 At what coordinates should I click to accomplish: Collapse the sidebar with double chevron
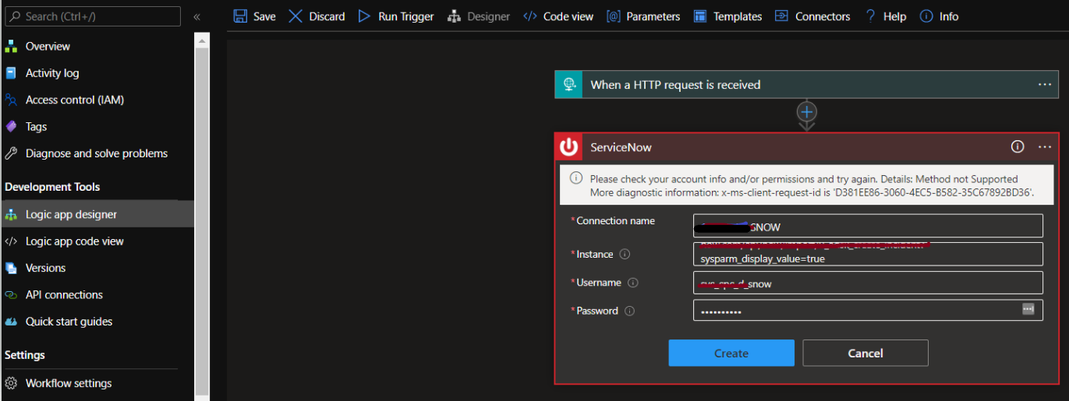tap(197, 16)
